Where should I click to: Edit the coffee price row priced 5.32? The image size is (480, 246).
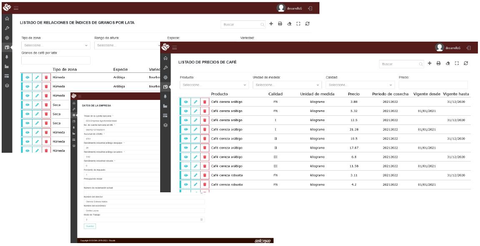[195, 111]
